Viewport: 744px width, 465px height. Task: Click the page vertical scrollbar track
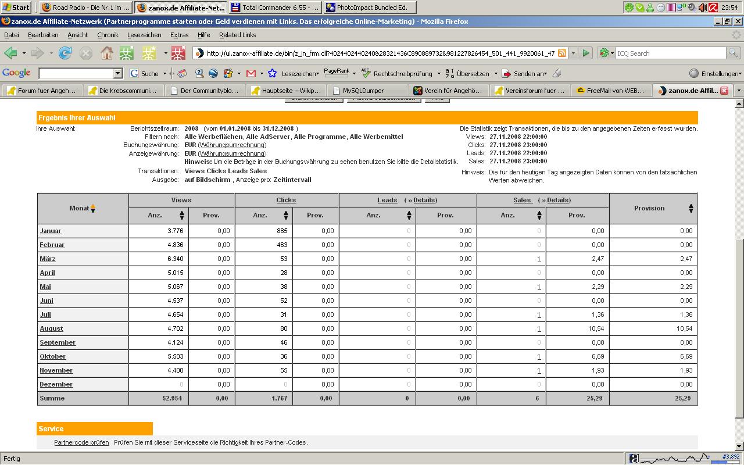click(739, 174)
